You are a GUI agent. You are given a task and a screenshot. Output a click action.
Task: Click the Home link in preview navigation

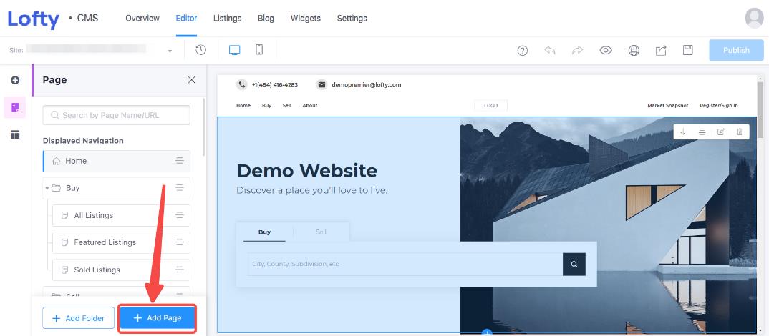(x=243, y=105)
